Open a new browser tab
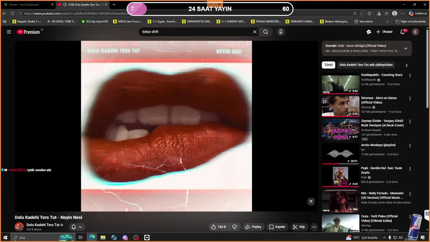The width and height of the screenshot is (430, 242). pos(114,5)
